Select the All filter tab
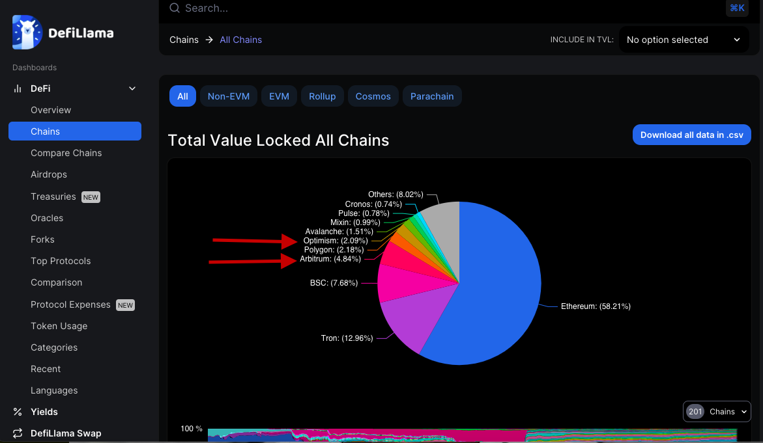This screenshot has width=763, height=443. 182,96
